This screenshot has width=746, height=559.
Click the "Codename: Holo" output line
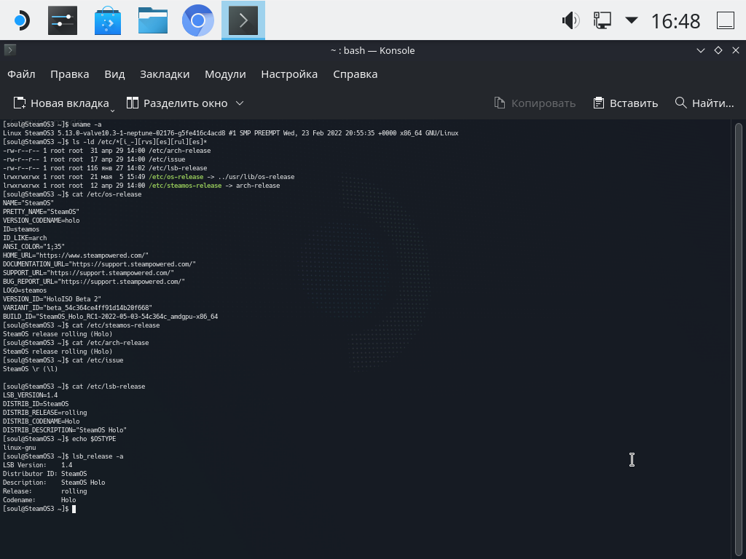[39, 500]
